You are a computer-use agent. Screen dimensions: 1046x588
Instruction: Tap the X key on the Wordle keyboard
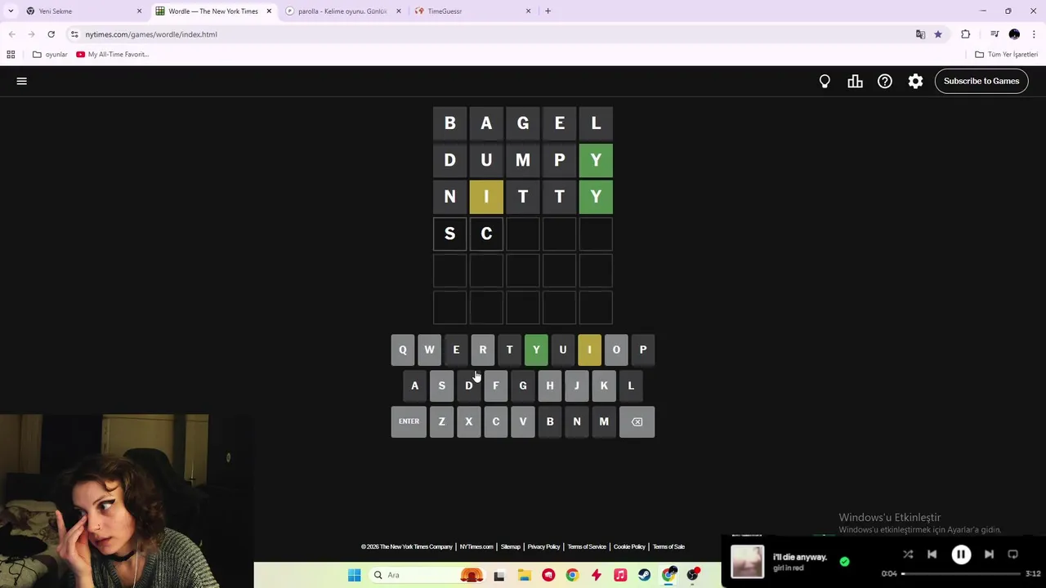click(469, 421)
